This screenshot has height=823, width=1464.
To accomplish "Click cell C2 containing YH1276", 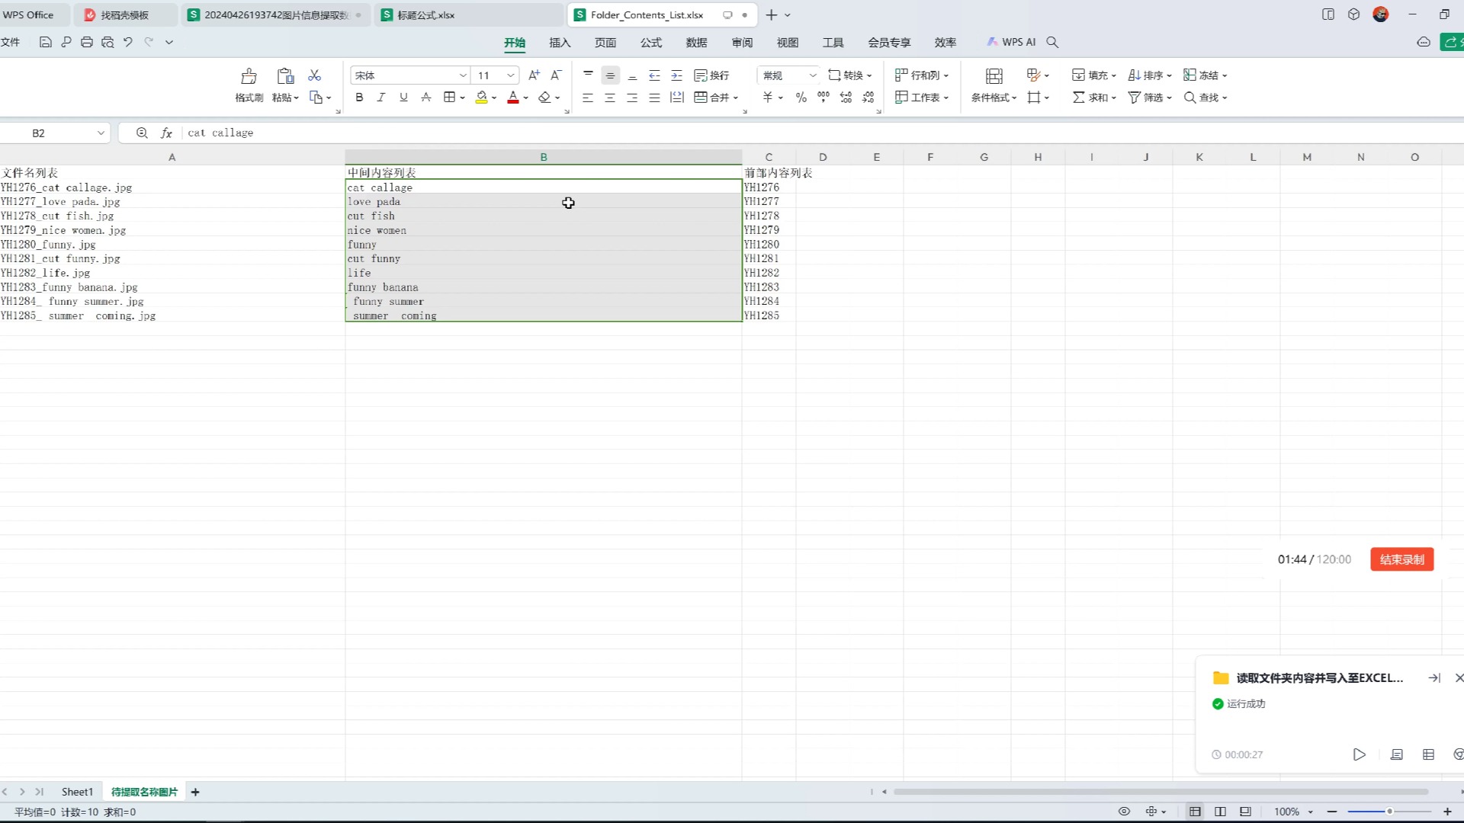I will [x=768, y=187].
